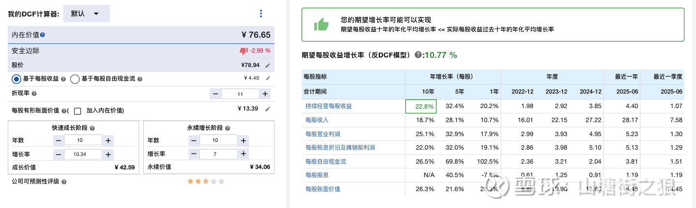Click the help icon next to 折现率
The image size is (696, 208).
click(x=34, y=94)
